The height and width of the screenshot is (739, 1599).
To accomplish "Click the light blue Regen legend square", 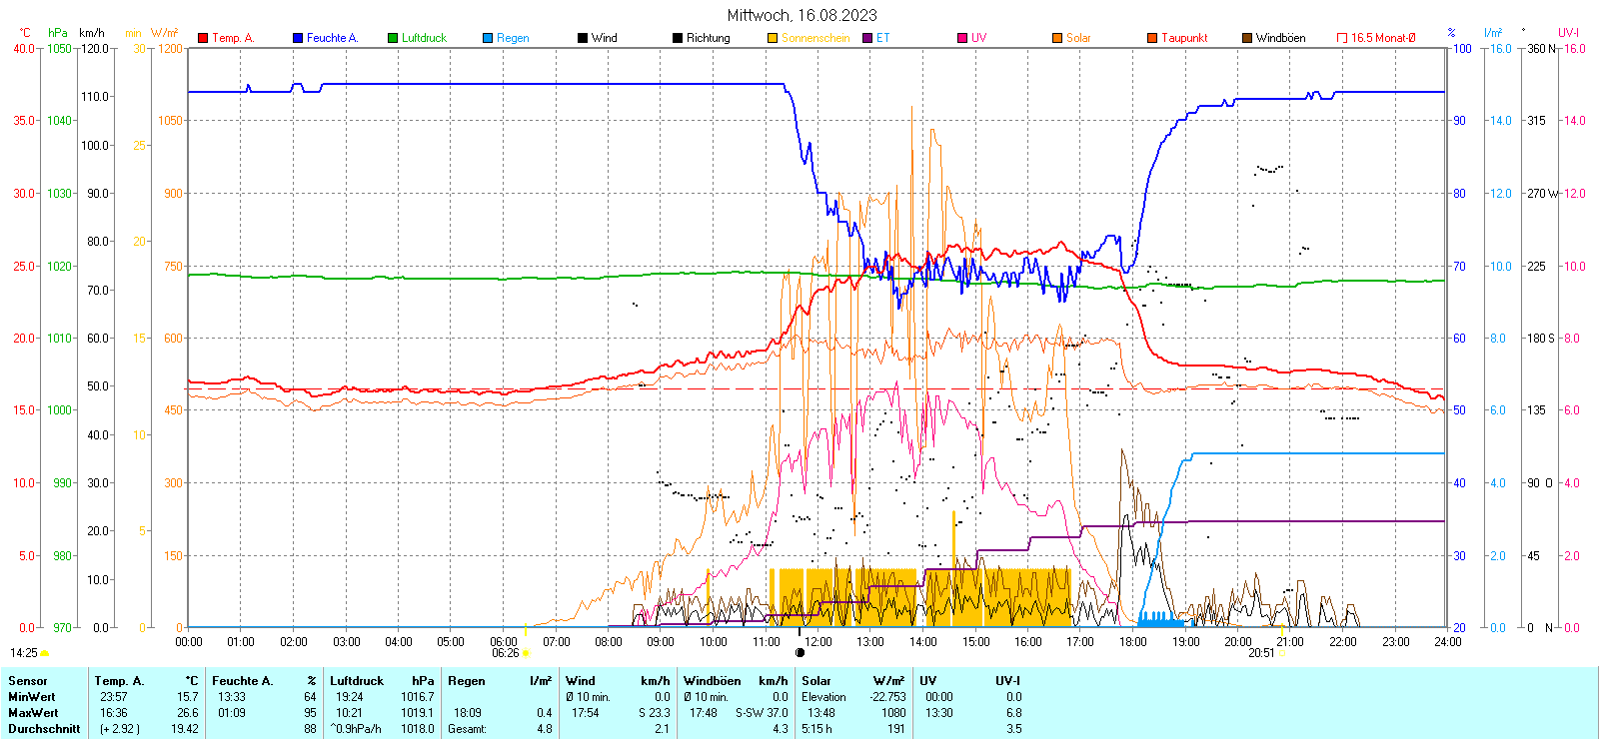I will [x=488, y=38].
